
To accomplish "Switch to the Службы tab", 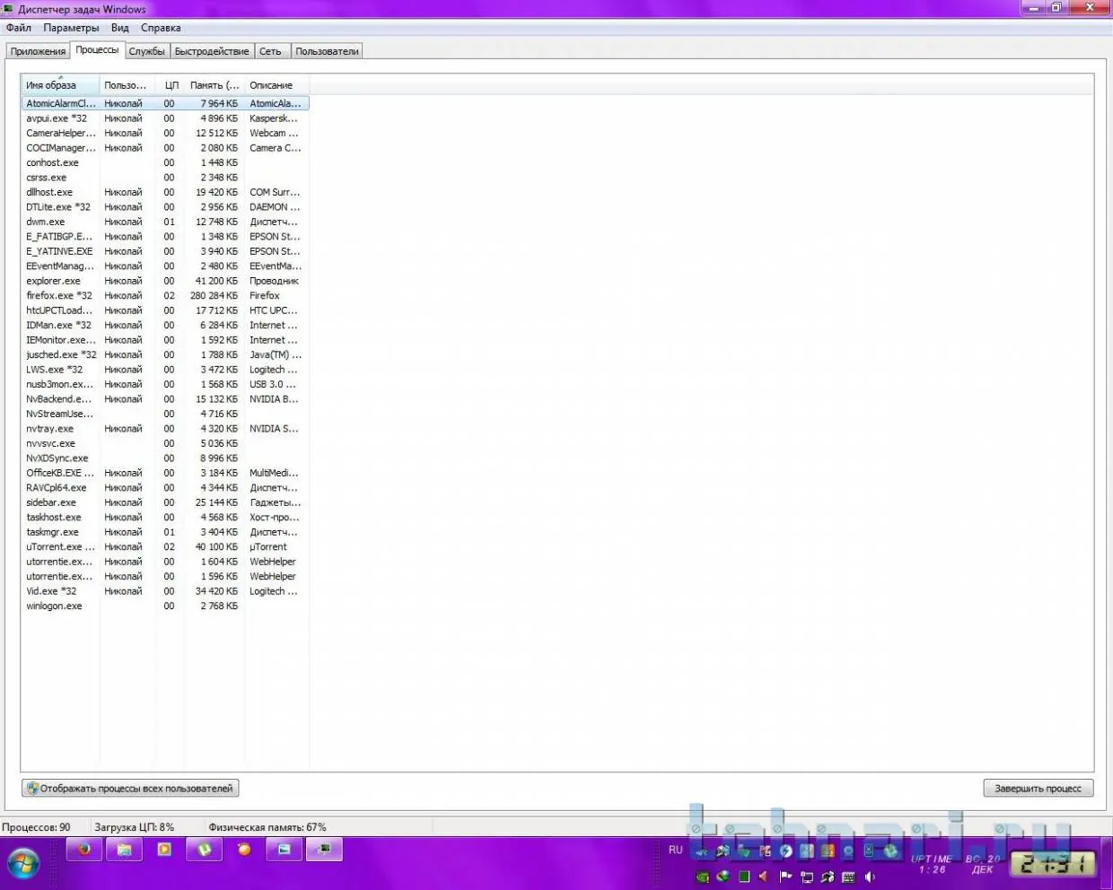I will 146,51.
